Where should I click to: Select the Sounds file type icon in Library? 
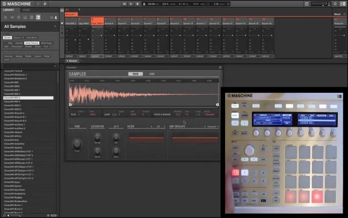point(18,17)
